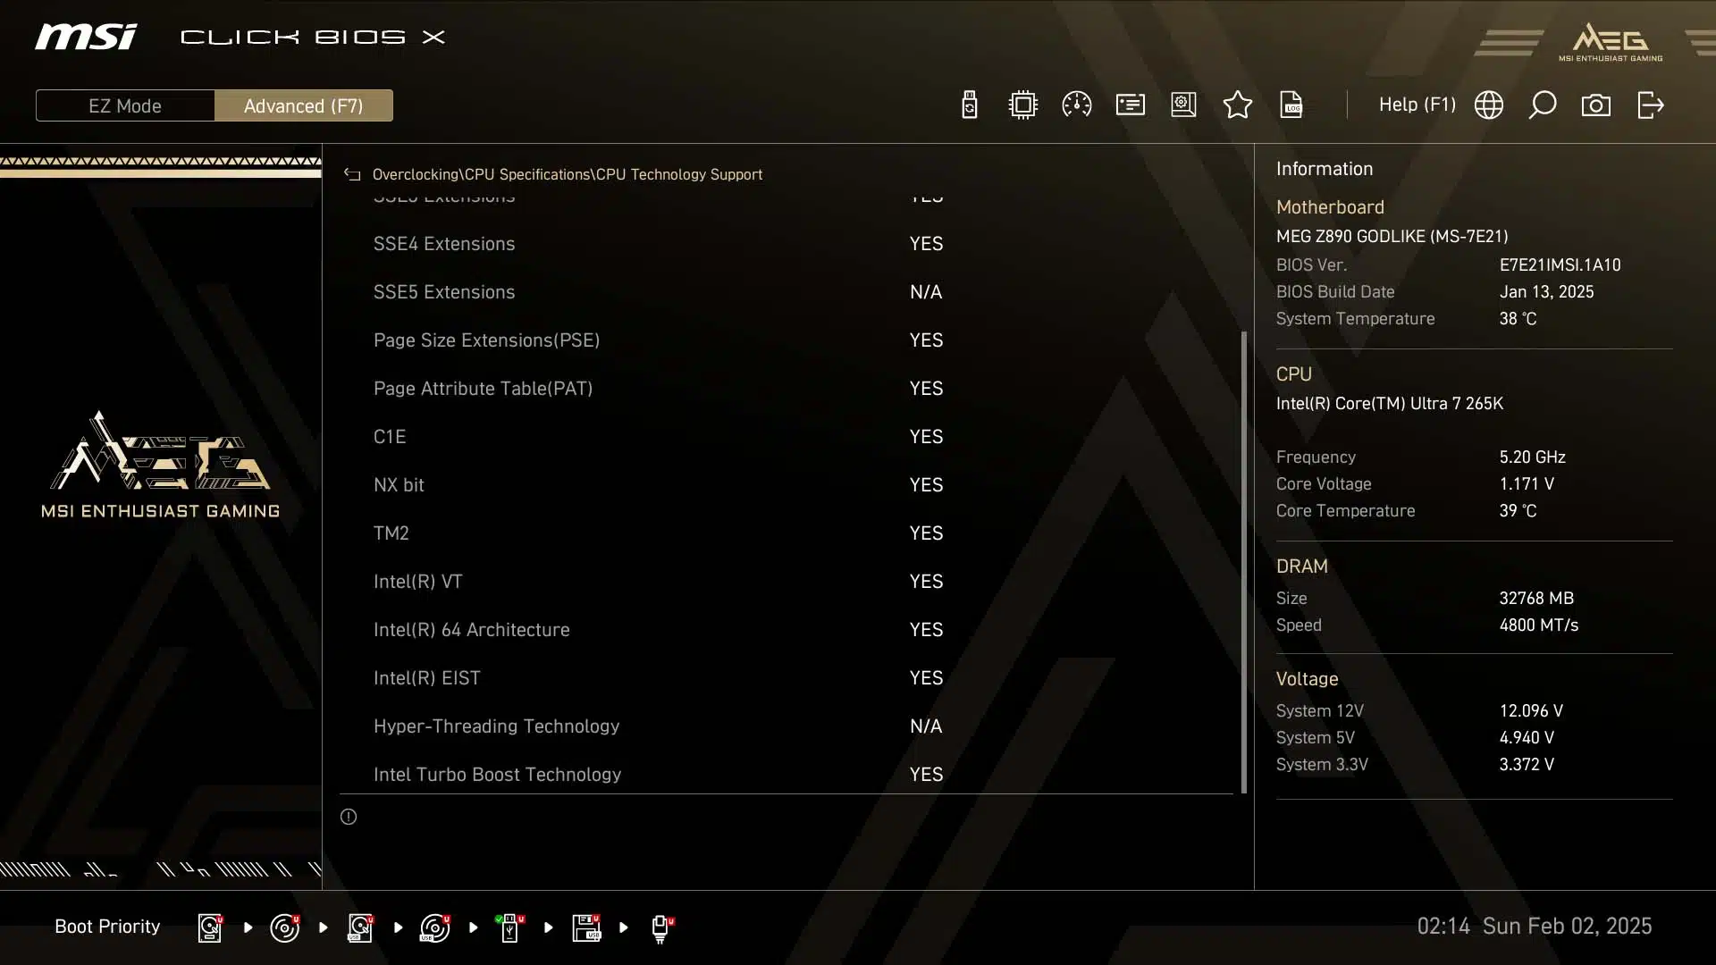Select the Advanced (F7) mode tab
Viewport: 1716px width, 965px height.
[303, 105]
